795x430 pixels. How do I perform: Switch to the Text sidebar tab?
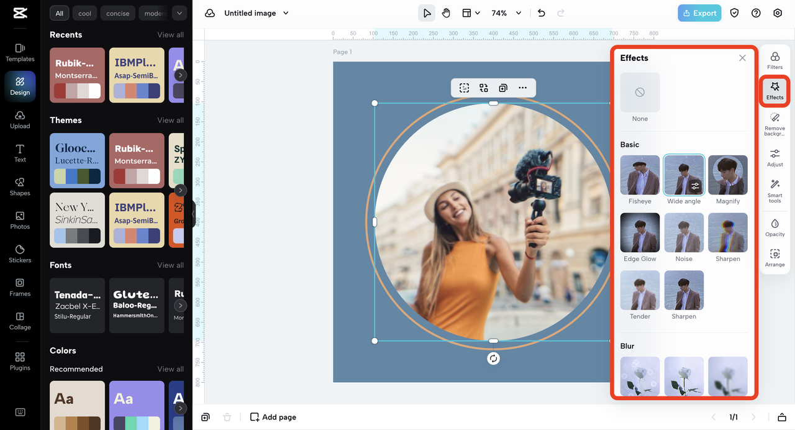point(20,153)
